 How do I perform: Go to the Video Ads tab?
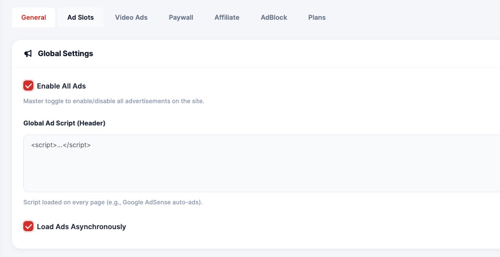[x=131, y=17]
